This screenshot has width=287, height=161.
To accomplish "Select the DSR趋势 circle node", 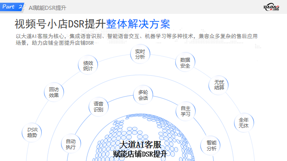I will click(32, 132).
